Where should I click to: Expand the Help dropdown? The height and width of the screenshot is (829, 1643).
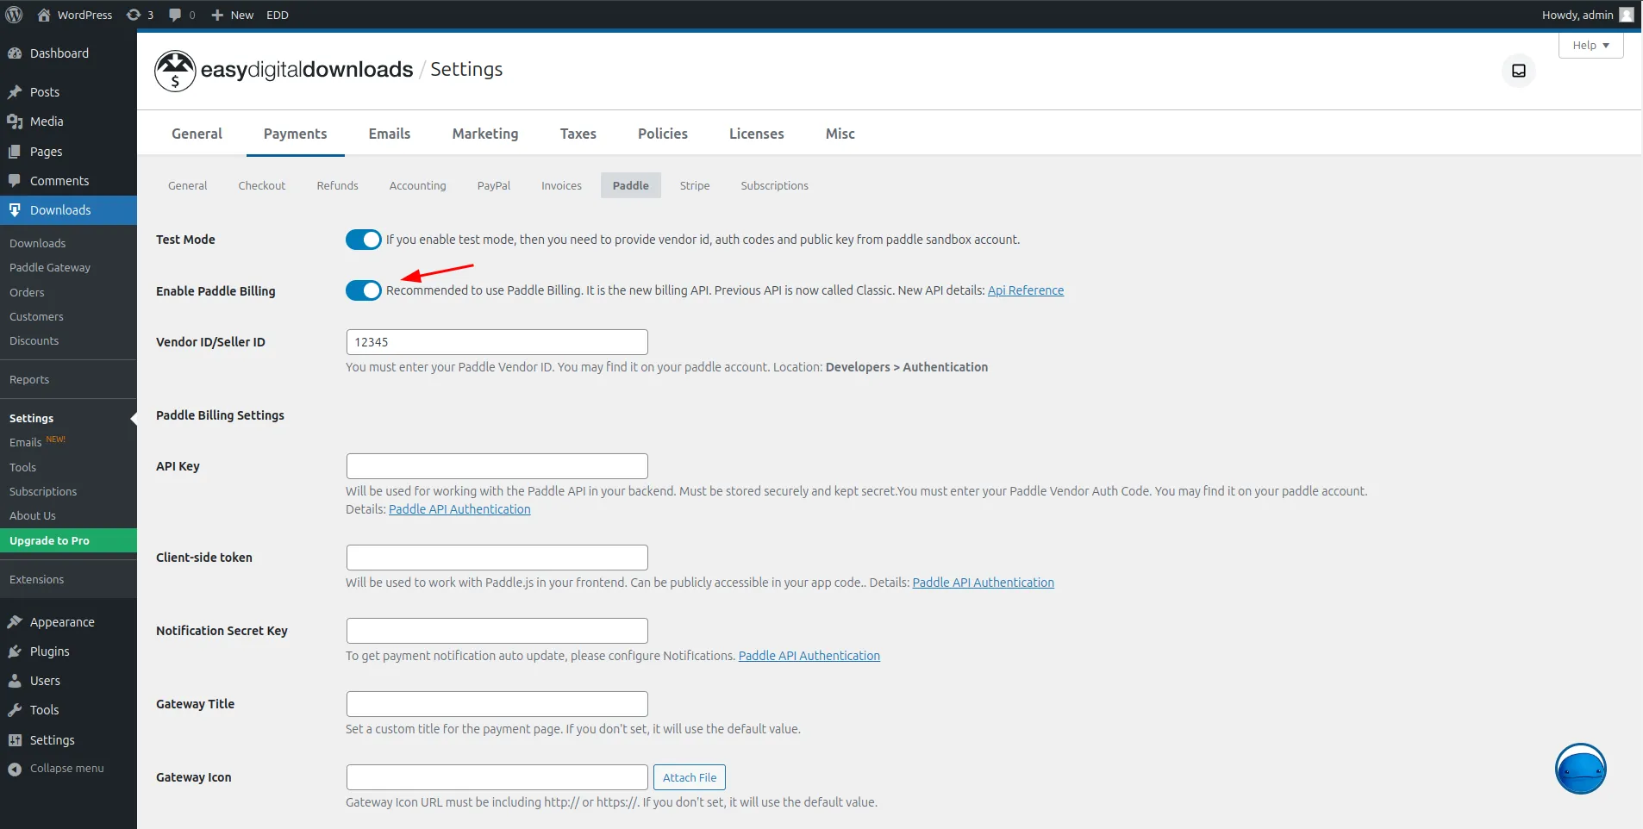pyautogui.click(x=1590, y=45)
